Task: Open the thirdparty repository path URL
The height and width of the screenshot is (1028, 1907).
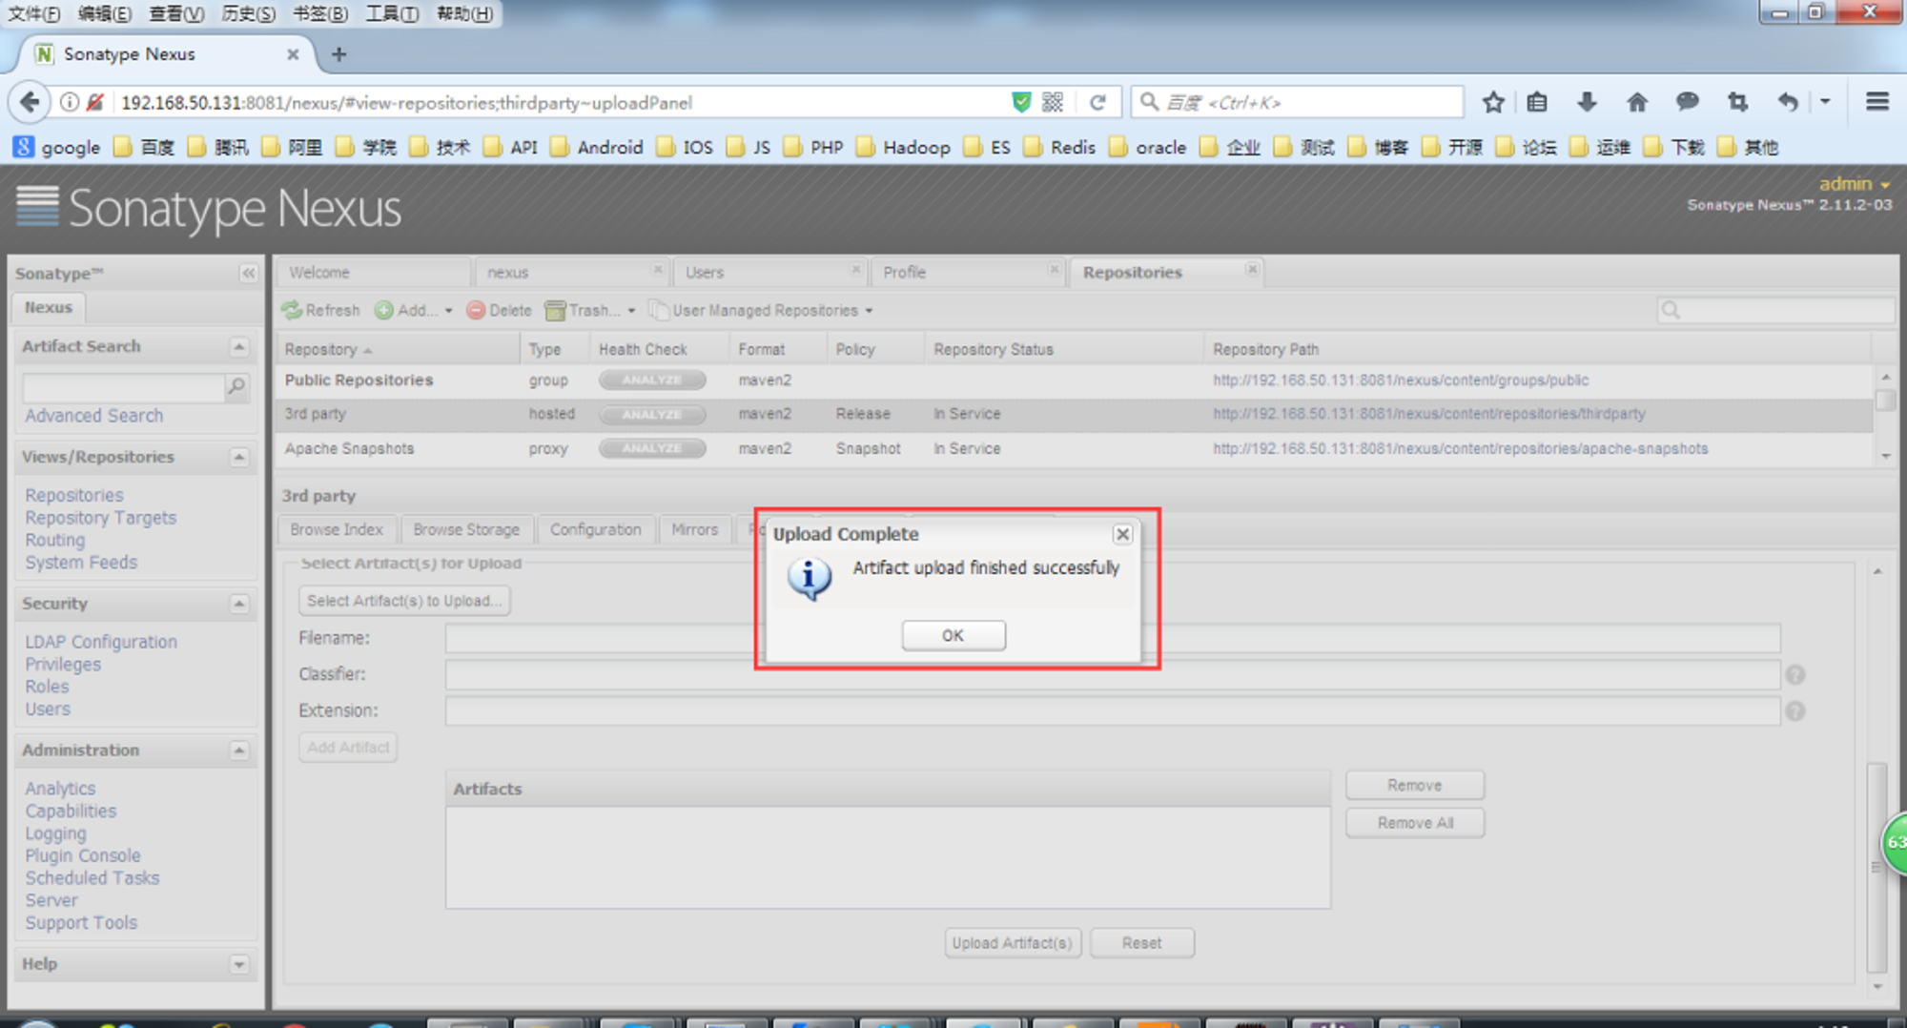Action: [x=1429, y=414]
